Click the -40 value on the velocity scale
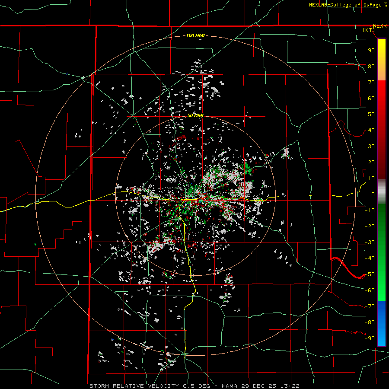 (x=370, y=258)
